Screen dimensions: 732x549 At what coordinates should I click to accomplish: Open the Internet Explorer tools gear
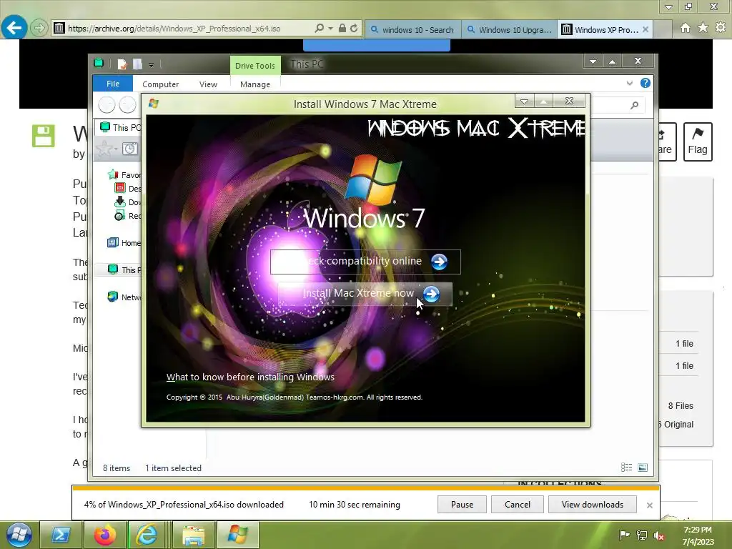click(x=721, y=28)
